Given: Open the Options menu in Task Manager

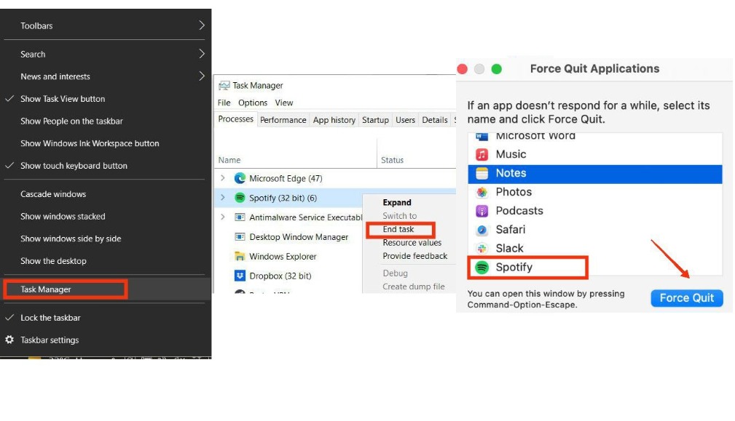Looking at the screenshot, I should click(253, 103).
